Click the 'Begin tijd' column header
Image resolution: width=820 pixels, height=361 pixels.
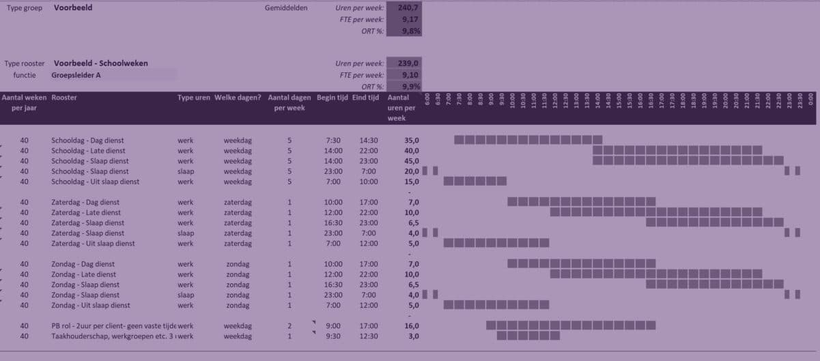333,98
